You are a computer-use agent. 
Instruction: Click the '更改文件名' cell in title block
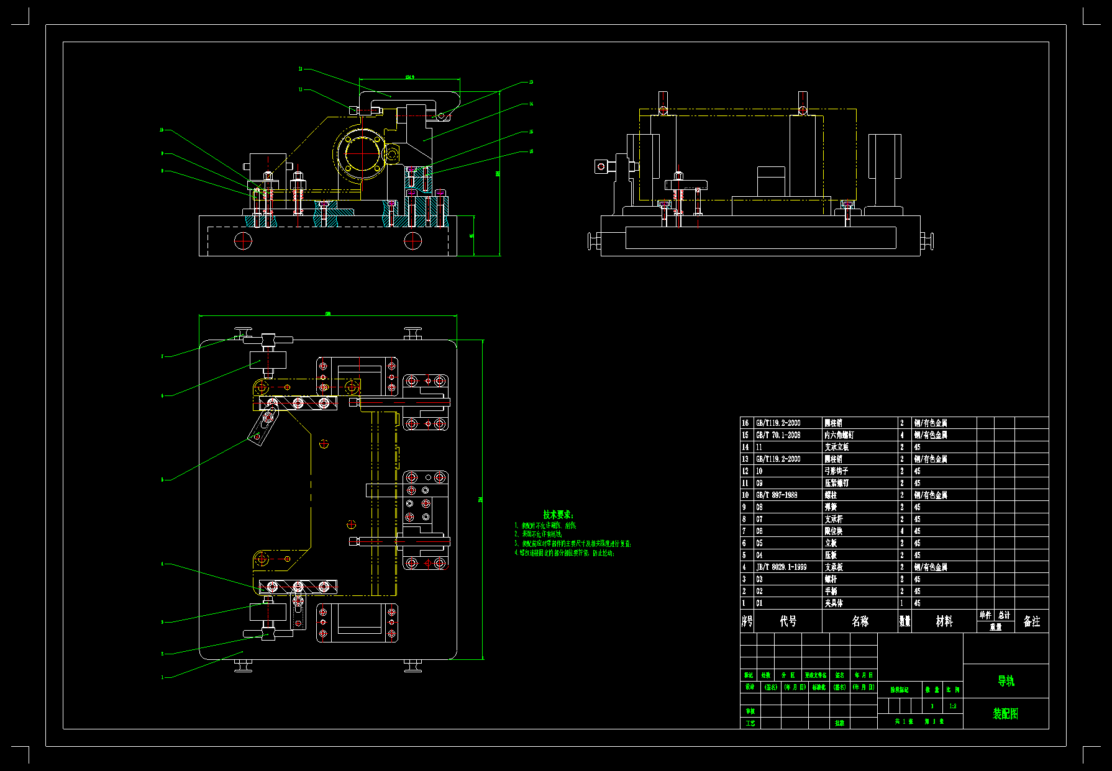point(816,675)
